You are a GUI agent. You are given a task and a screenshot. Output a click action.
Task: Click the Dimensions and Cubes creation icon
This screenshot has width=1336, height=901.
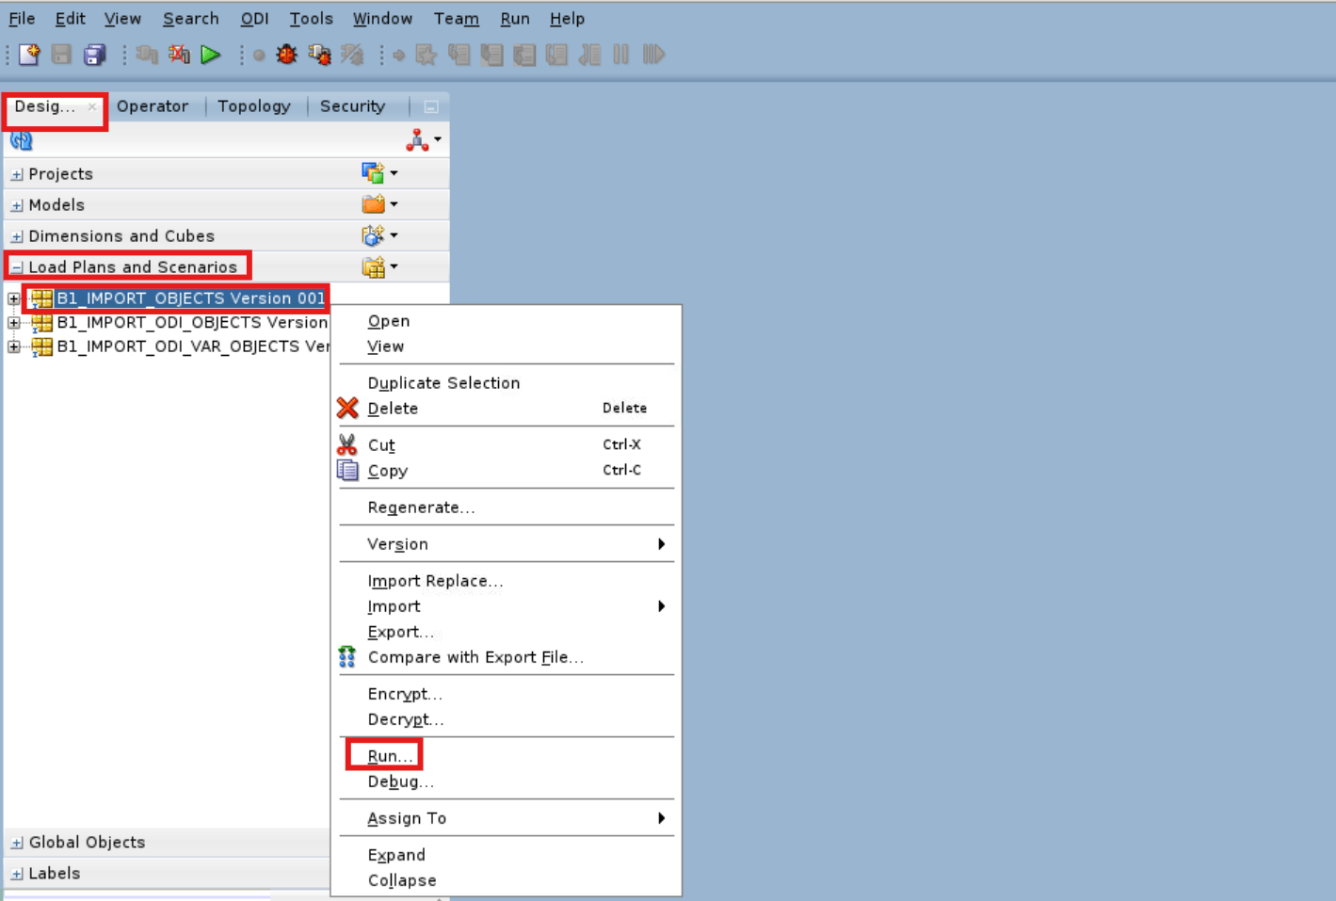pos(375,234)
